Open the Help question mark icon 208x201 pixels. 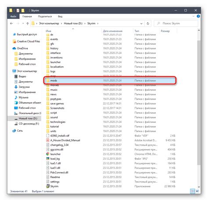(x=198, y=16)
